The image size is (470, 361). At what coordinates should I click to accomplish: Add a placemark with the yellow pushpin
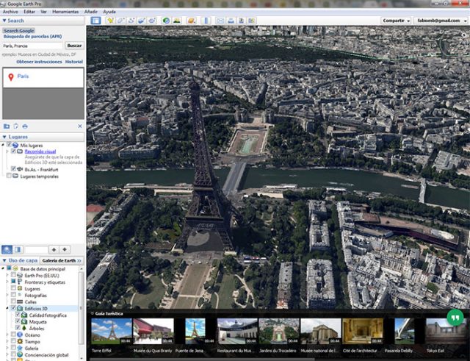tap(111, 21)
